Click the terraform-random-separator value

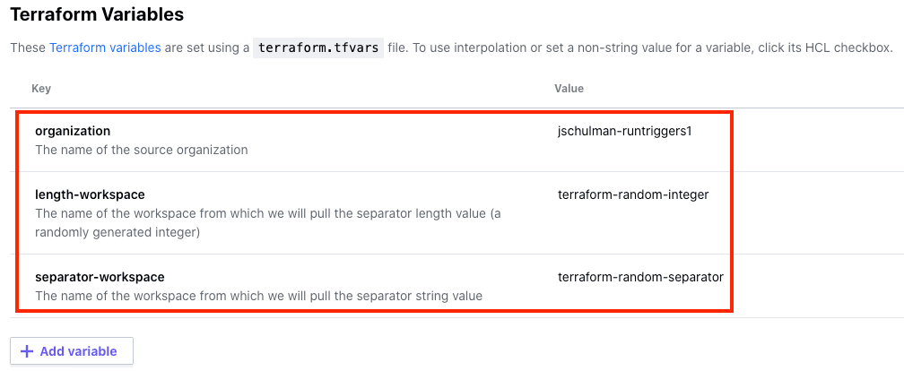click(x=640, y=277)
